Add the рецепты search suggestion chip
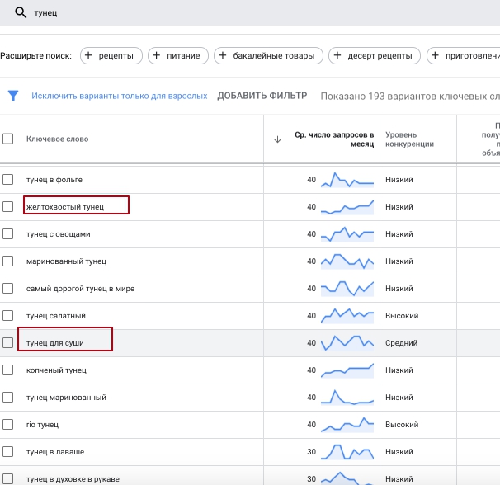The height and width of the screenshot is (485, 500). 111,56
